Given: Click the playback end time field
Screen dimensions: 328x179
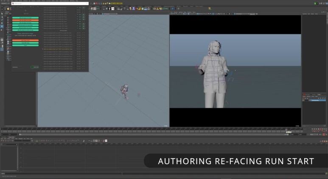Looking at the screenshot, I should pyautogui.click(x=294, y=134).
